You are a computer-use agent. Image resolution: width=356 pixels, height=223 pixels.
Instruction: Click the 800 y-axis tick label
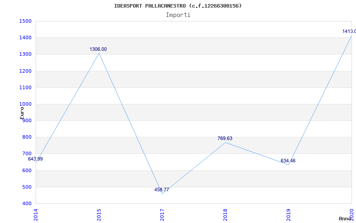pos(27,137)
